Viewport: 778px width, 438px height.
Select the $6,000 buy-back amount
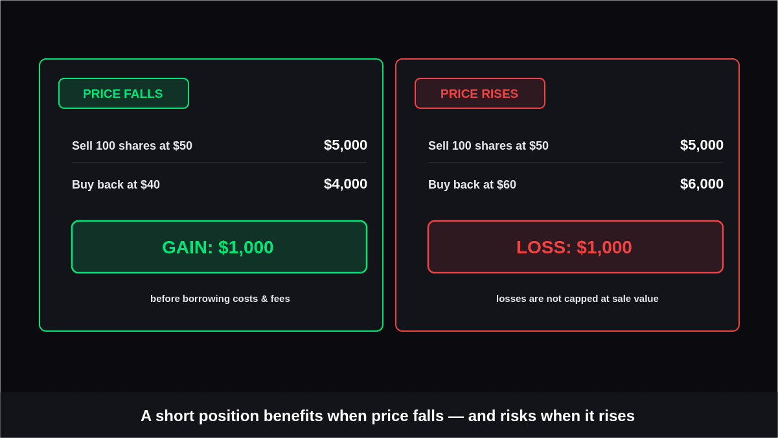click(x=702, y=184)
